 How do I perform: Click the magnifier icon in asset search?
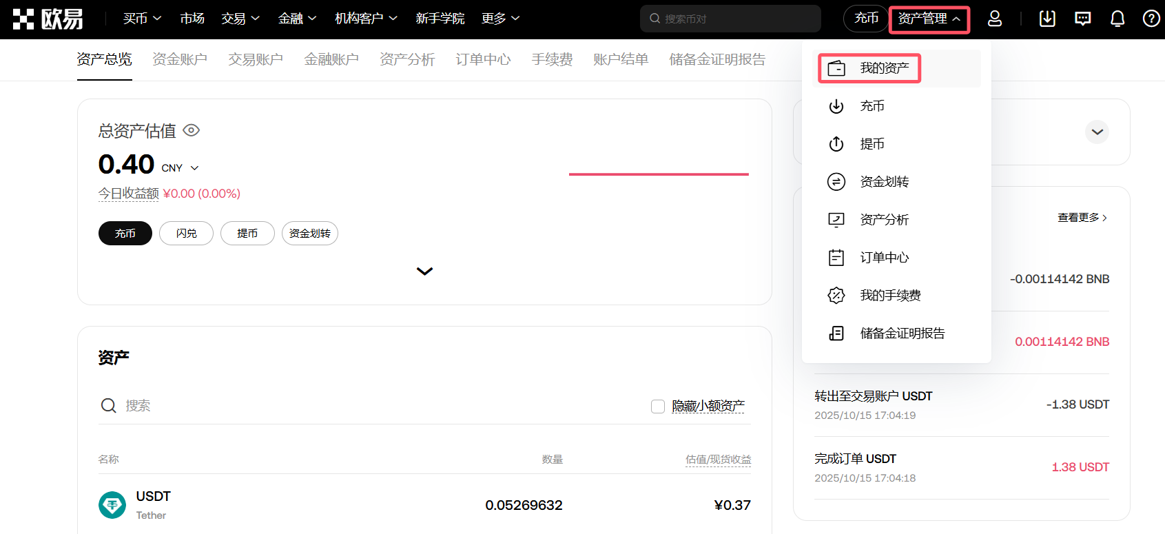point(109,406)
